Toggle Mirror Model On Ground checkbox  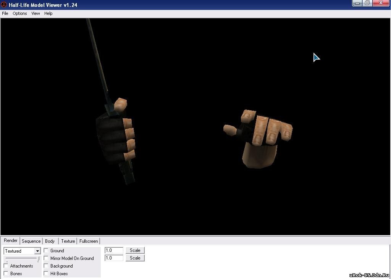pyautogui.click(x=46, y=258)
